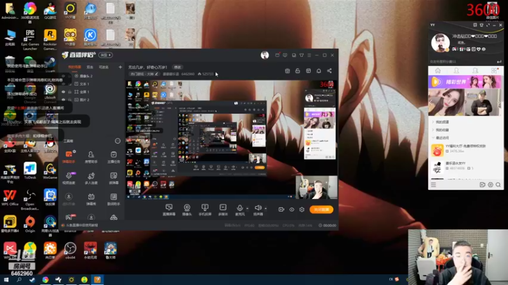Open the 弹幕秀 tool
Viewport: 508px width, 285px height.
point(91,199)
